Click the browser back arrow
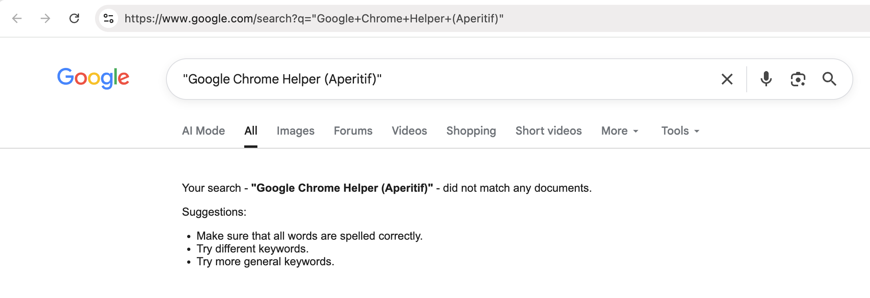This screenshot has height=298, width=870. point(17,18)
